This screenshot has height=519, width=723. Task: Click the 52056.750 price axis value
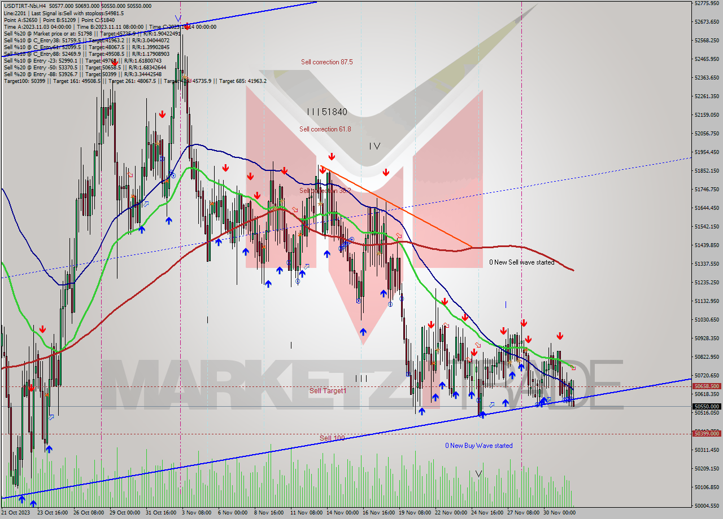coord(707,134)
